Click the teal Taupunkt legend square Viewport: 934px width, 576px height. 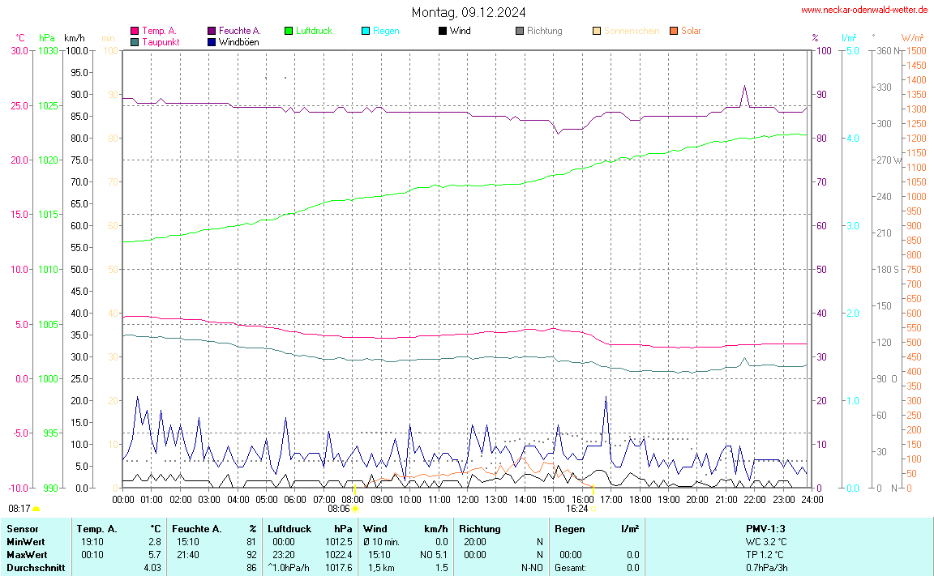(135, 42)
